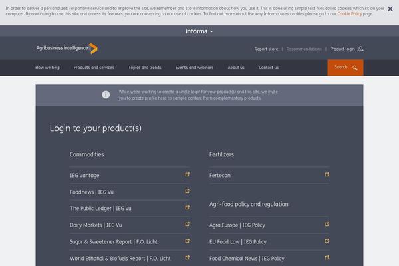Dismiss the cookie notice with the X icon
The width and height of the screenshot is (399, 266).
click(390, 9)
